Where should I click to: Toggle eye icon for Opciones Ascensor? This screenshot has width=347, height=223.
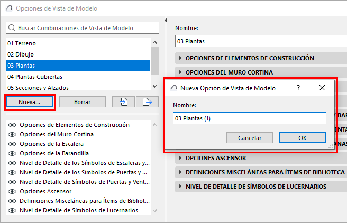tap(12, 191)
